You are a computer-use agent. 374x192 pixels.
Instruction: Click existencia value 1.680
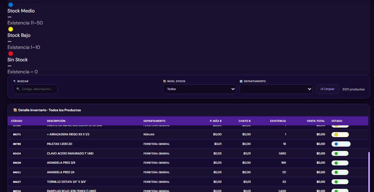282,153
